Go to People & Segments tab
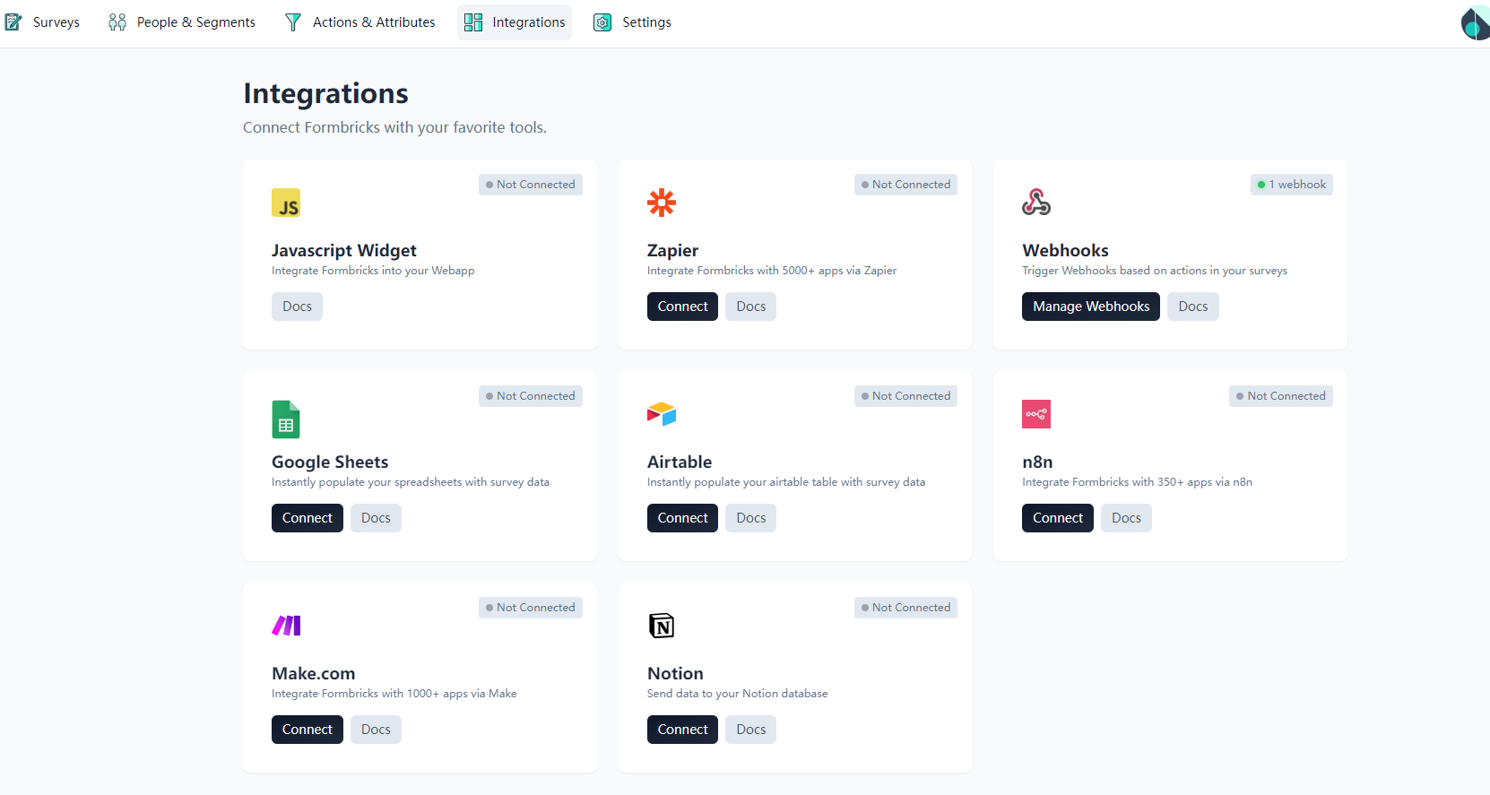1490x795 pixels. point(182,22)
